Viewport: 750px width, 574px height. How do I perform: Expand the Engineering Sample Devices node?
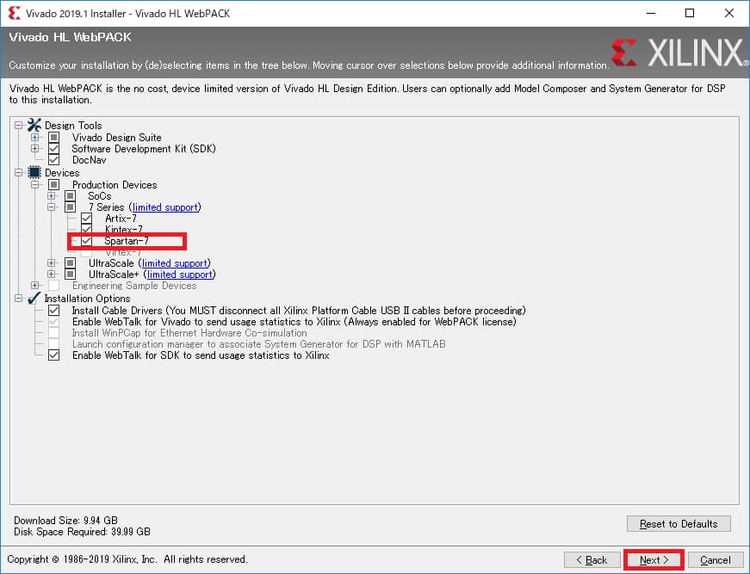click(x=35, y=286)
